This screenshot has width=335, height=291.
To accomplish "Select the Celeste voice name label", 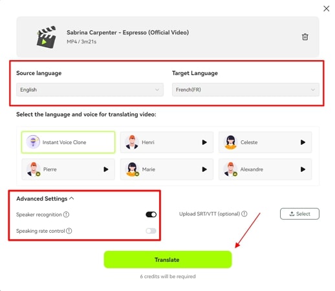I will tap(249, 142).
